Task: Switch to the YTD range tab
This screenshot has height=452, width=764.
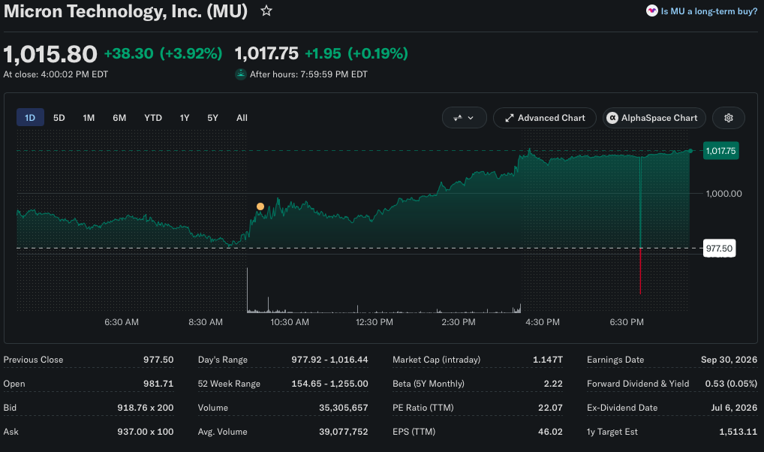Action: pyautogui.click(x=153, y=118)
